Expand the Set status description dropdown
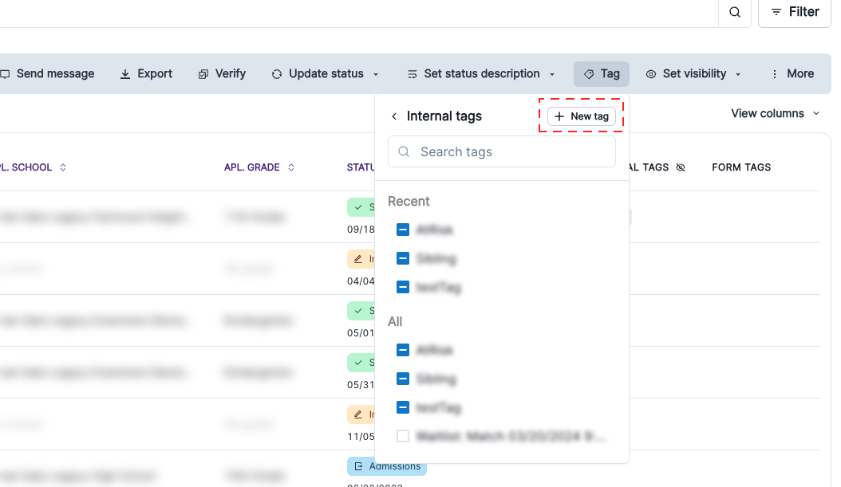The height and width of the screenshot is (487, 841). point(552,73)
